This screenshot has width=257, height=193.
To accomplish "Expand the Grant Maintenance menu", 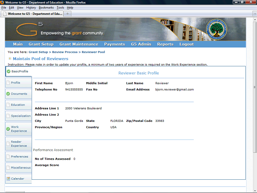I will click(x=79, y=44).
